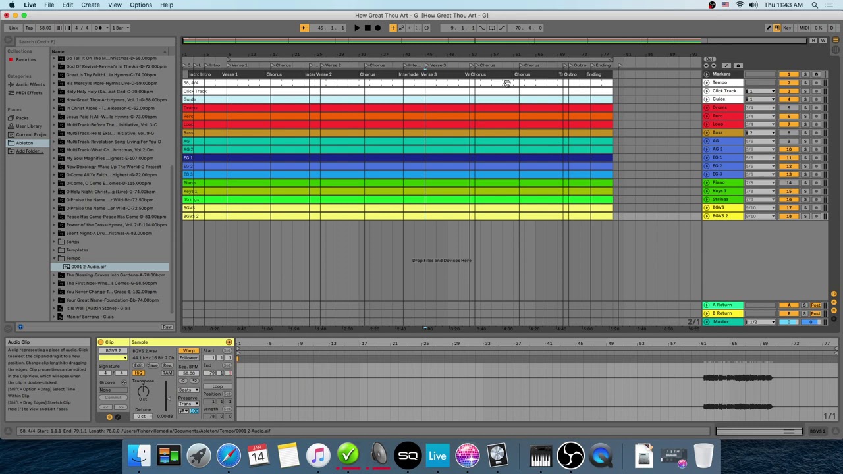Click the Detune 0 ct field
843x474 pixels.
point(143,417)
